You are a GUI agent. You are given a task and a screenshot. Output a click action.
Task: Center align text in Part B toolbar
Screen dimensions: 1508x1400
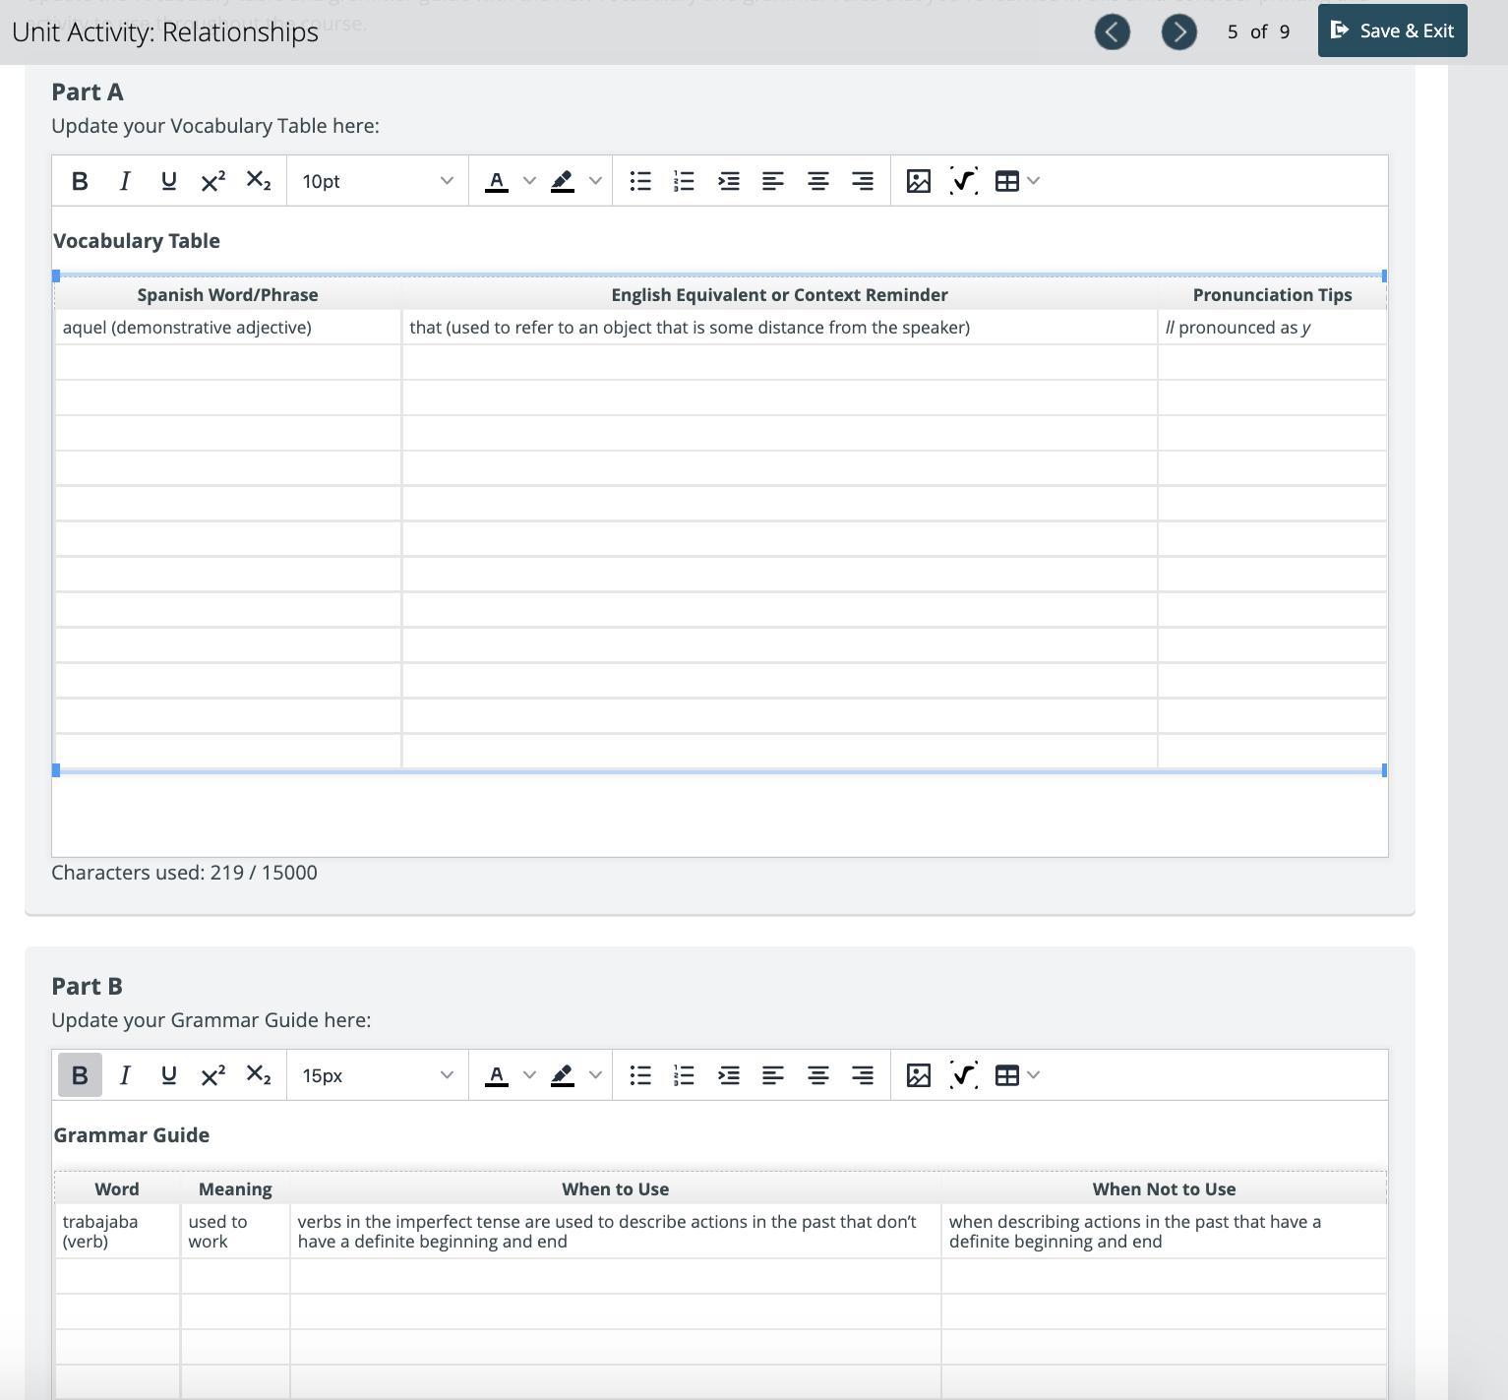817,1075
